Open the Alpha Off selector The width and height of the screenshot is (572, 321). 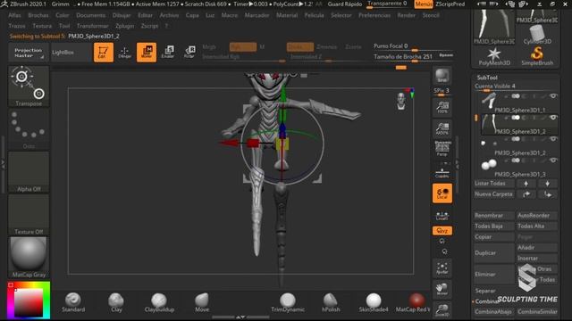point(29,172)
